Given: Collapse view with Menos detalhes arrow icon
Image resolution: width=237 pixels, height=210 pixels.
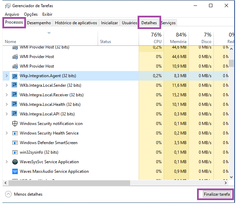Looking at the screenshot, I should pyautogui.click(x=8, y=194).
